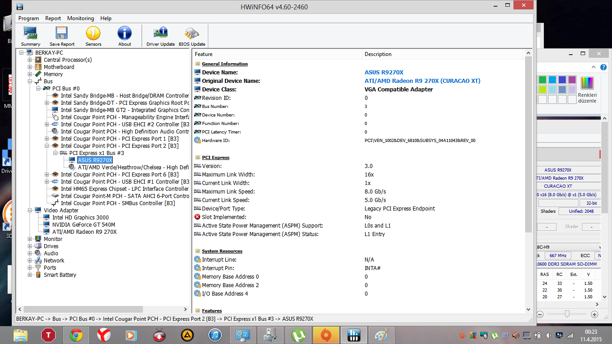Collapse the Video Adapter node
This screenshot has height=344, width=612.
tap(30, 211)
